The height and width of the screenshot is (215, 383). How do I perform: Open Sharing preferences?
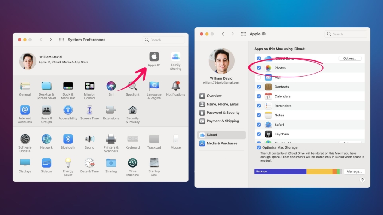tap(111, 165)
